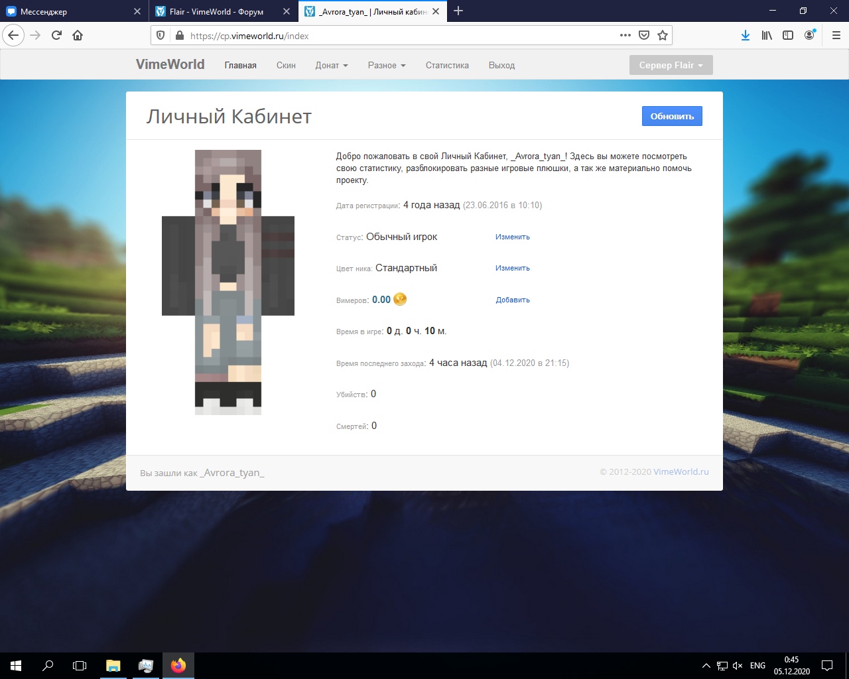The width and height of the screenshot is (849, 679).
Task: Click Вы зашли как _Avrora_tyan_ text
Action: pos(202,473)
